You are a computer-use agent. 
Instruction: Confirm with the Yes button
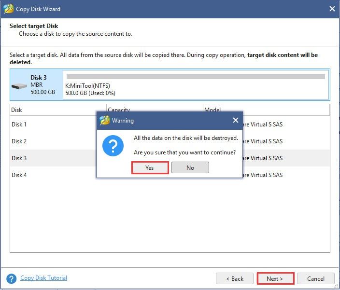150,167
